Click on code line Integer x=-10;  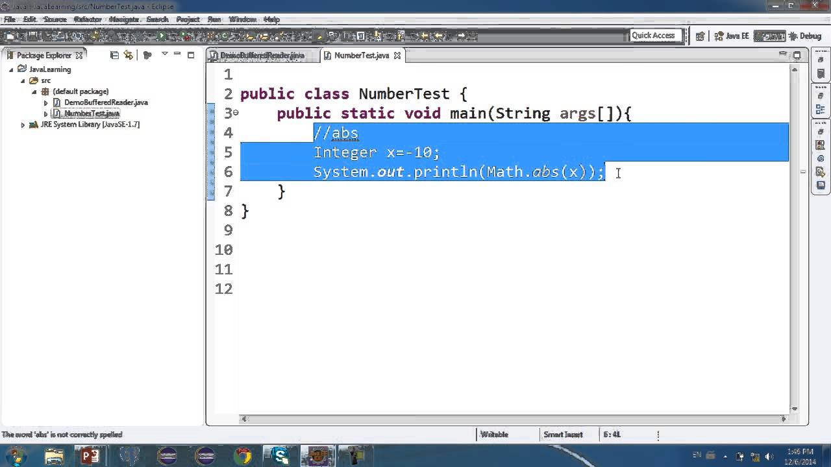[x=377, y=152]
